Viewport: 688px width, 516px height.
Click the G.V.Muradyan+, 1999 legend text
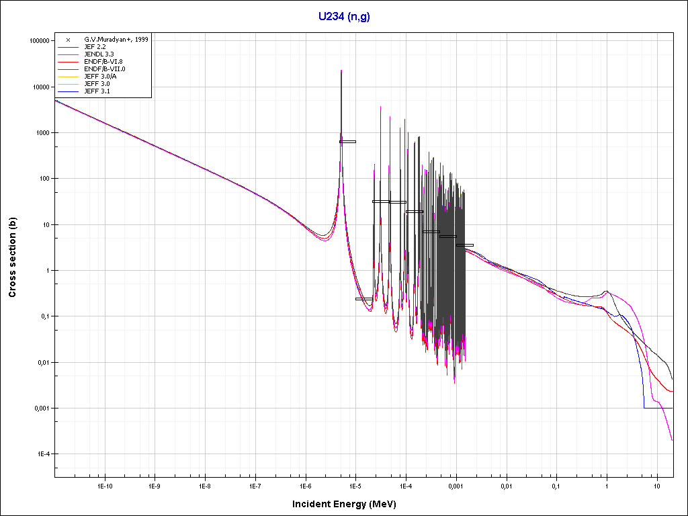[x=116, y=40]
